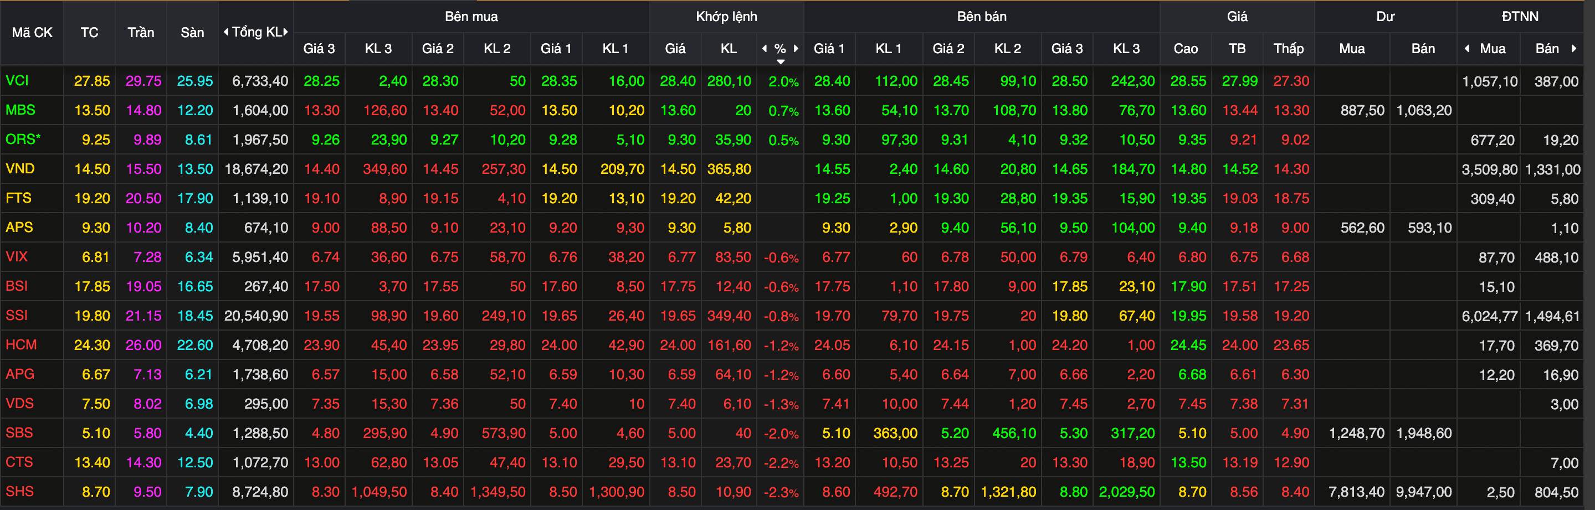The width and height of the screenshot is (1595, 510).
Task: Click the KL header under Khớp lệnh
Action: [728, 48]
